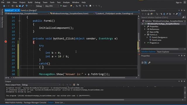Viewport: 187px width, 105px height.
Task: Select App.config in Solution Explorer
Action: pyautogui.click(x=154, y=32)
